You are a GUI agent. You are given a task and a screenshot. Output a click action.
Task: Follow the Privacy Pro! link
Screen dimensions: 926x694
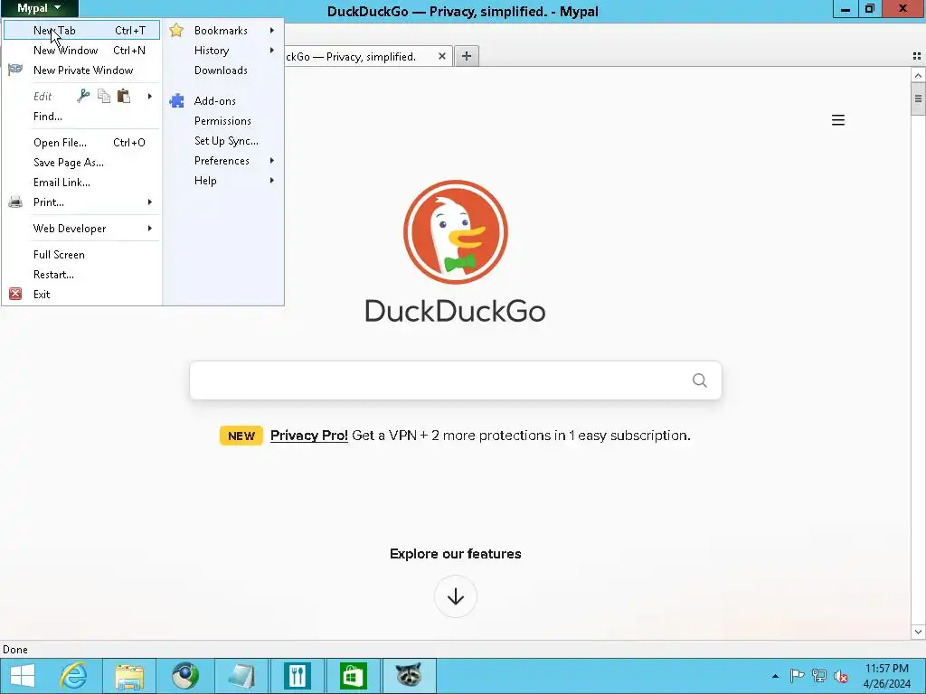coord(309,436)
